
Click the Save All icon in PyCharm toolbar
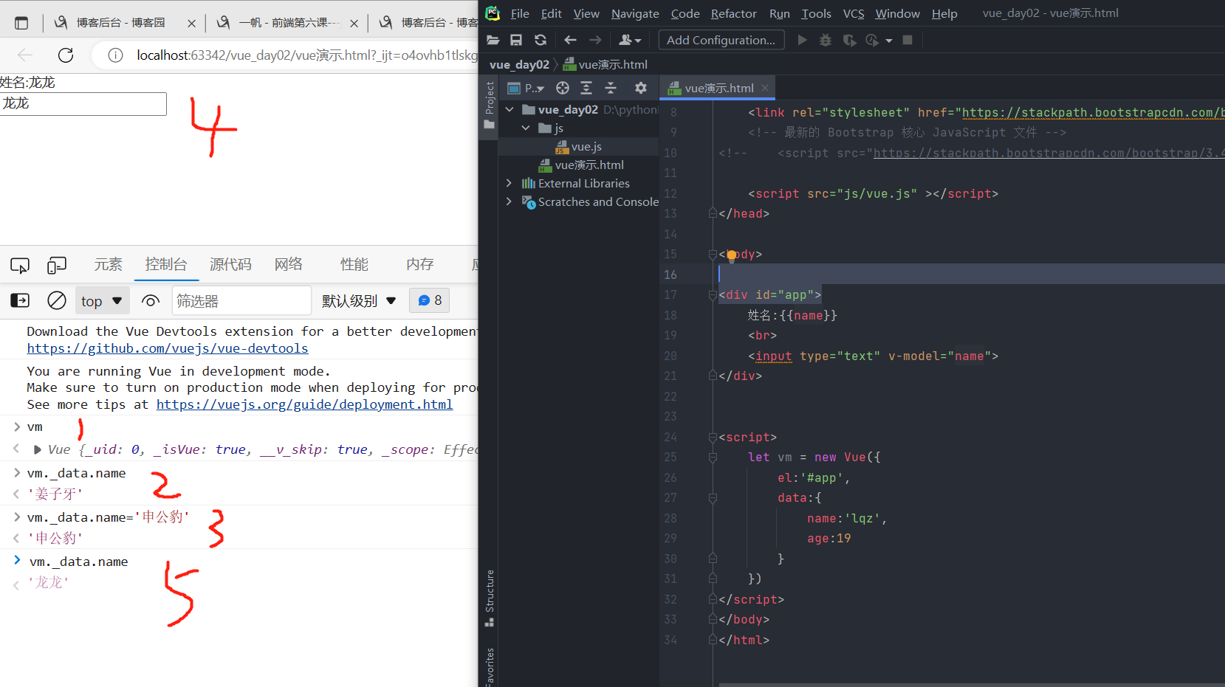pyautogui.click(x=516, y=40)
